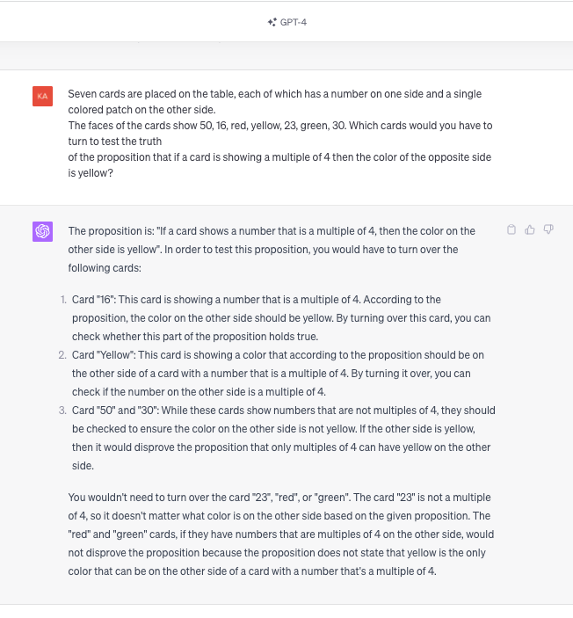Click the sparkle icon beside GPT-4
This screenshot has width=573, height=618.
(x=272, y=22)
